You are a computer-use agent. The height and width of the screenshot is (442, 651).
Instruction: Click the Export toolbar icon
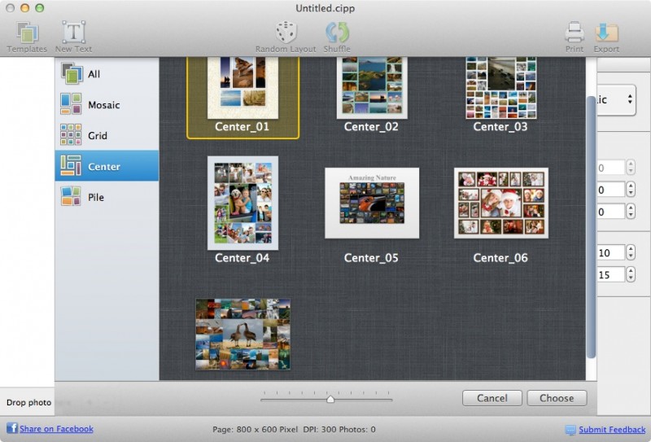tap(606, 33)
